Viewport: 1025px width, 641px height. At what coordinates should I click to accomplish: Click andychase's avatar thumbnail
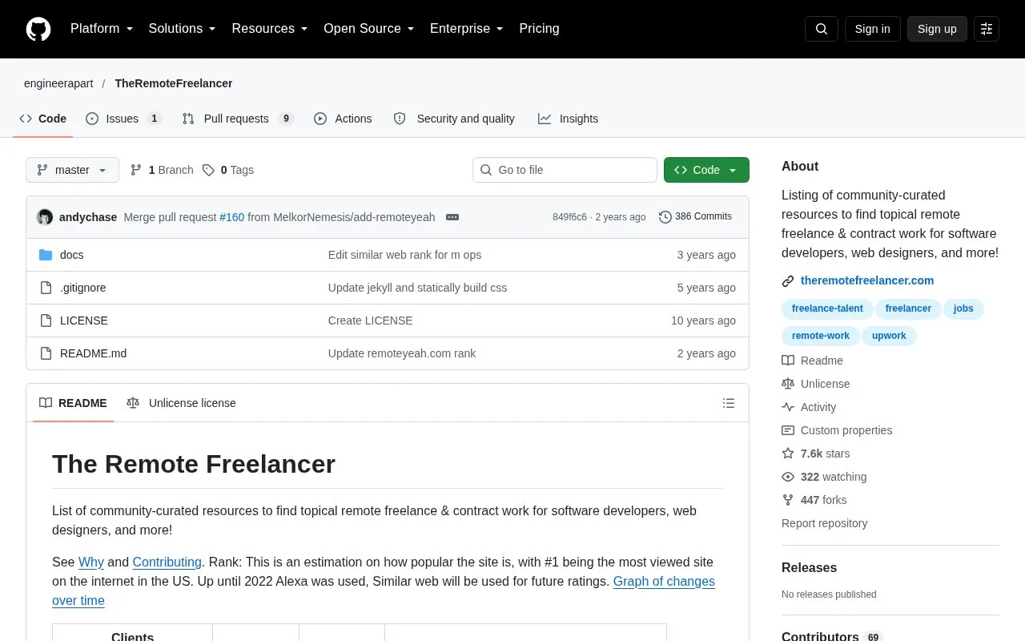[45, 217]
